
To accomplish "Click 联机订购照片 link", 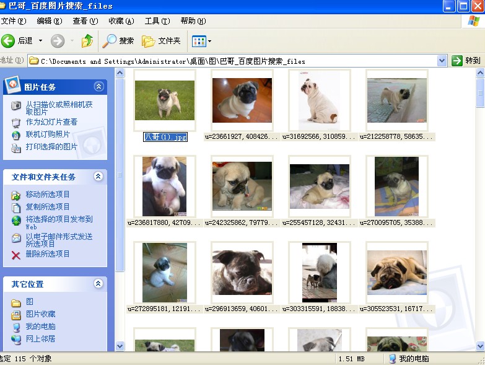I will coord(48,134).
